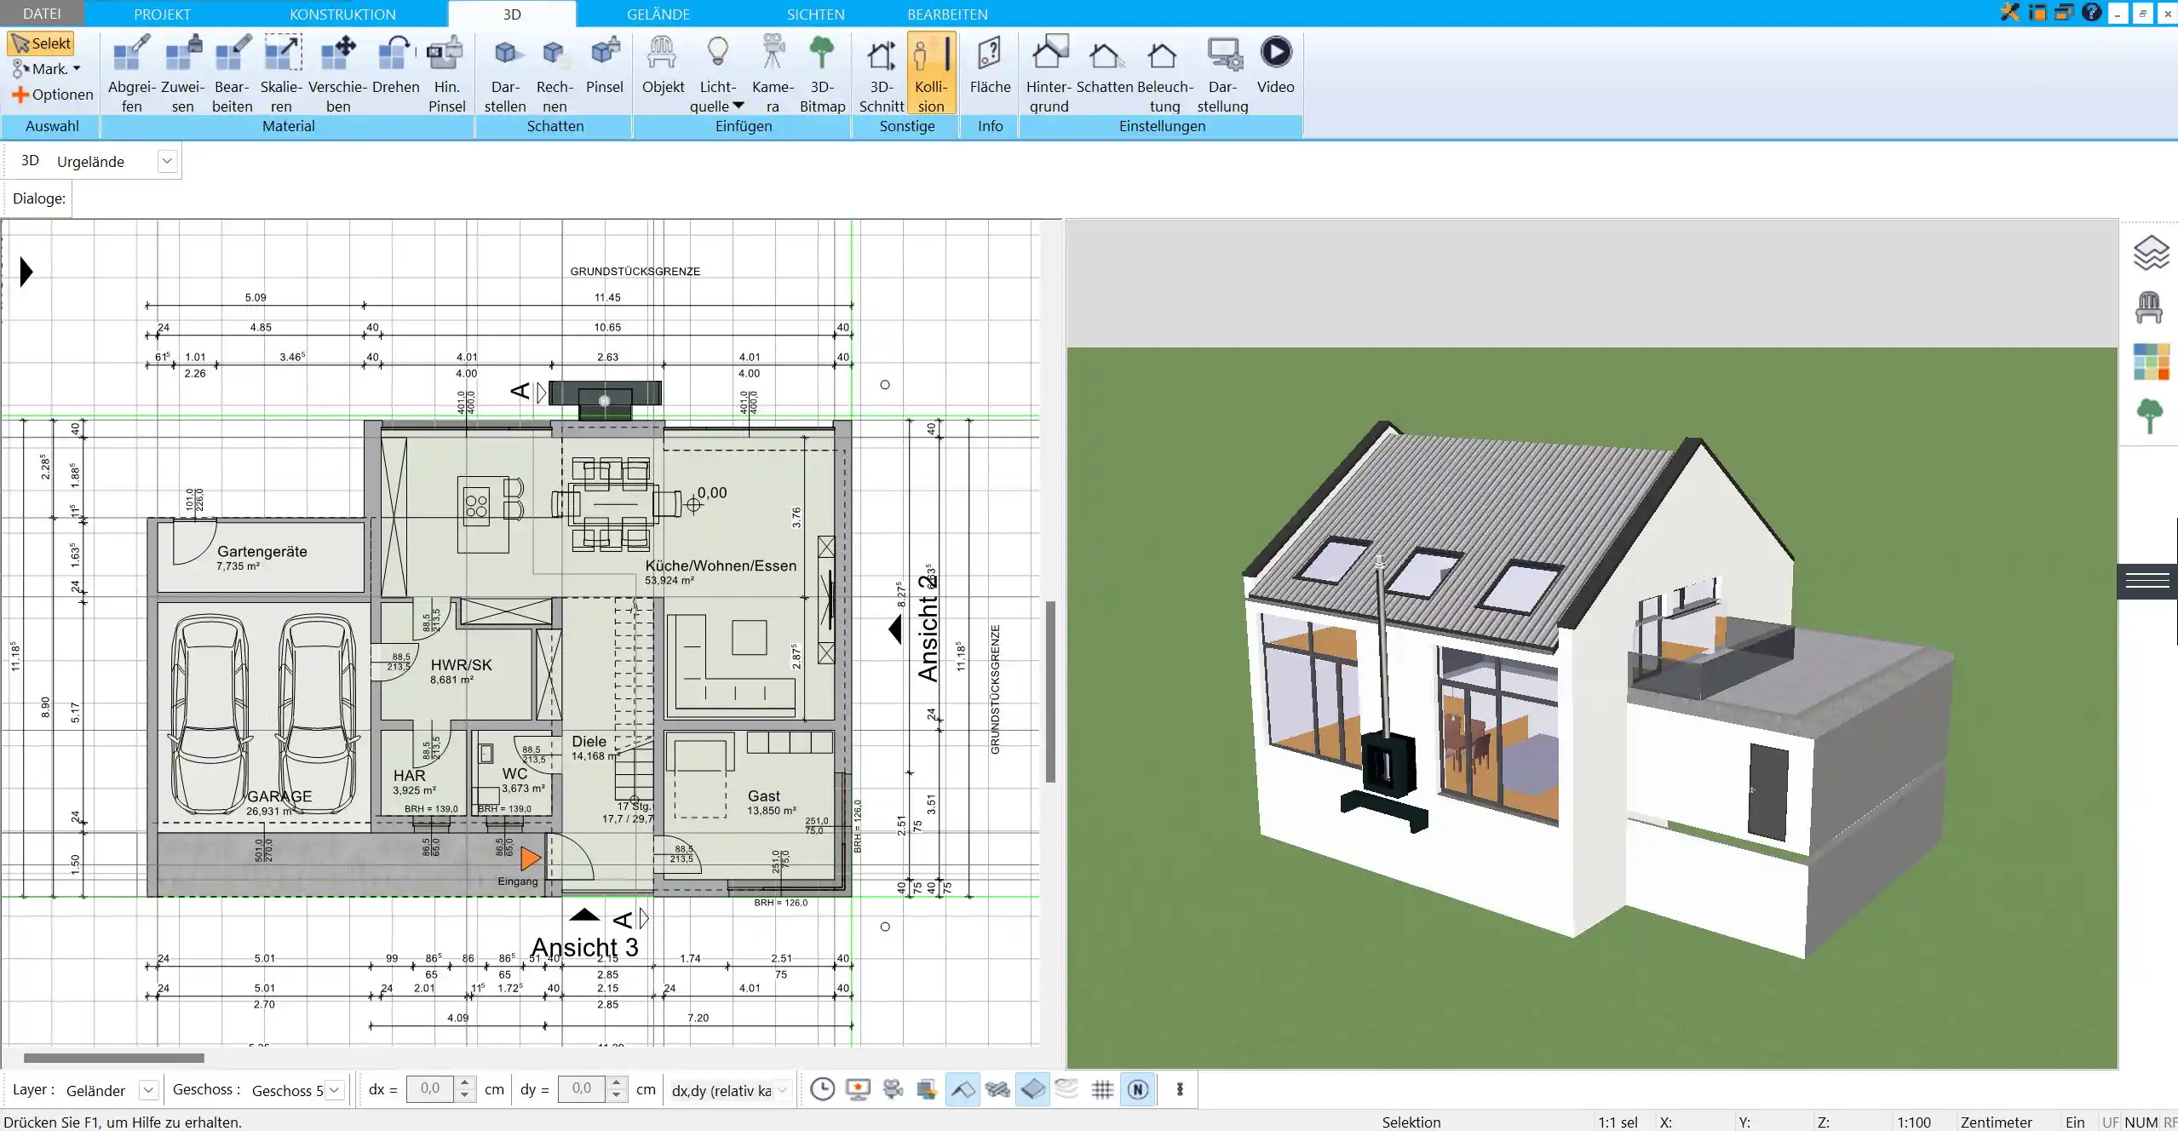Insert a 3D-Bitmap tree
Viewport: 2178px width, 1131px height.
tap(822, 73)
